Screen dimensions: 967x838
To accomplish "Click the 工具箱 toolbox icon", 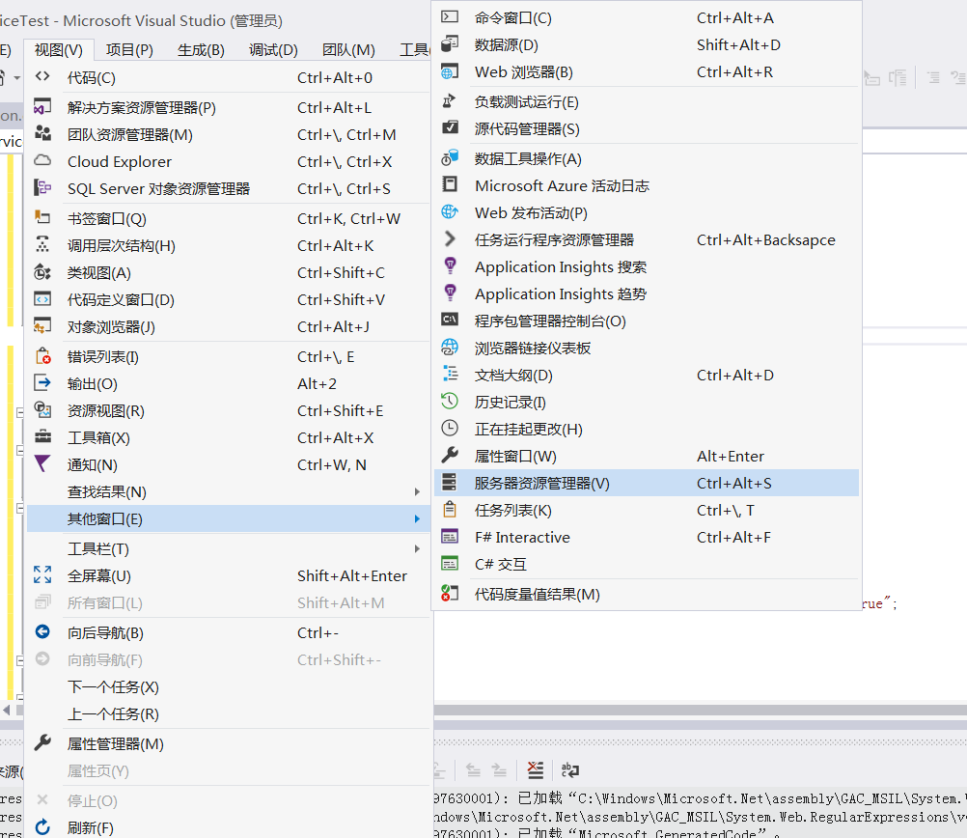I will [x=41, y=437].
